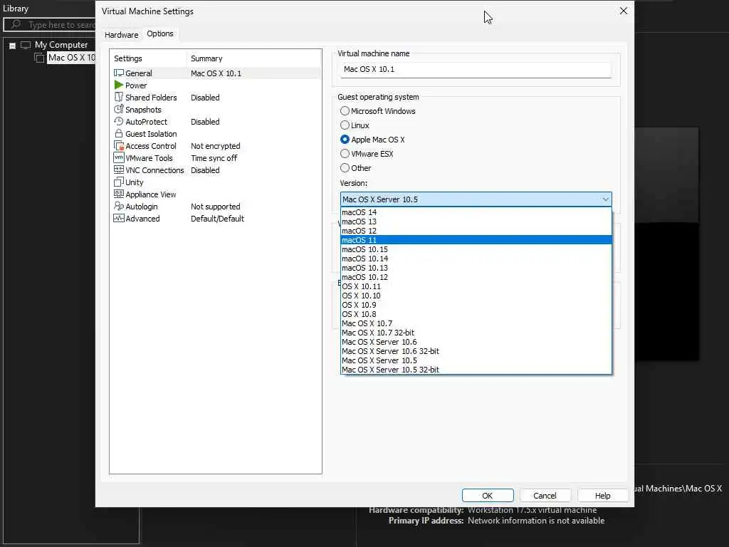Select macOS 10.12 in version list
The image size is (729, 547).
point(476,277)
